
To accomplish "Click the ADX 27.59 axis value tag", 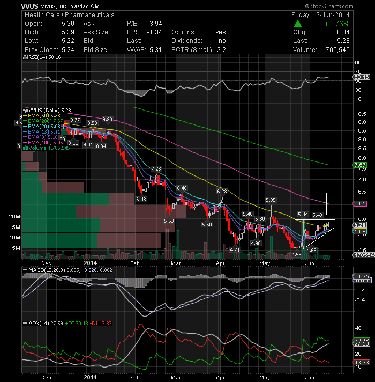I will pyautogui.click(x=362, y=344).
